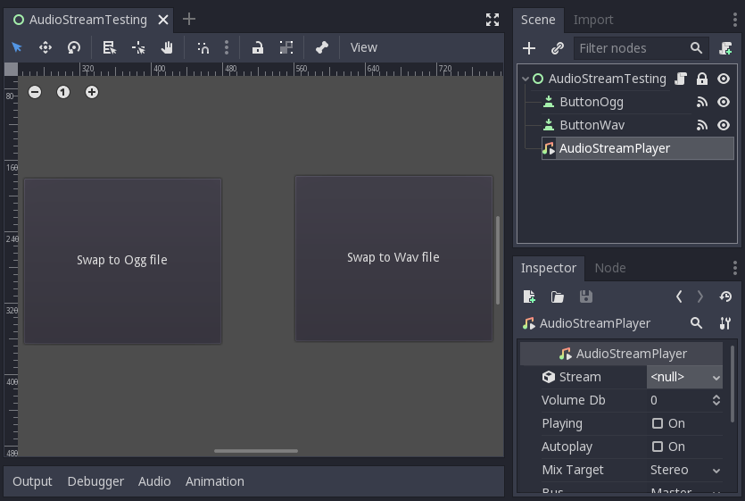Show signals connected to ButtonWav

pyautogui.click(x=702, y=125)
